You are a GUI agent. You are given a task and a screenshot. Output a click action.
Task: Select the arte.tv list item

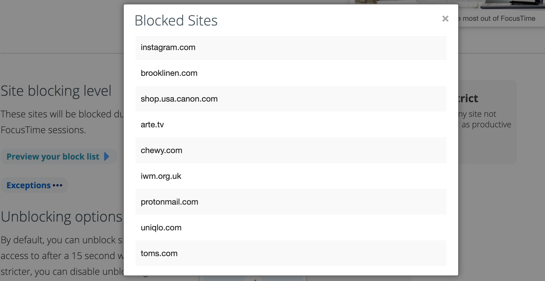[291, 124]
